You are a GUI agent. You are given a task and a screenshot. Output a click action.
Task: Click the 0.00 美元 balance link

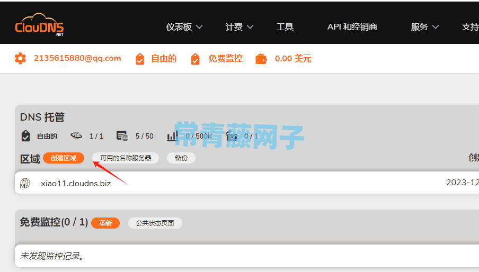293,59
